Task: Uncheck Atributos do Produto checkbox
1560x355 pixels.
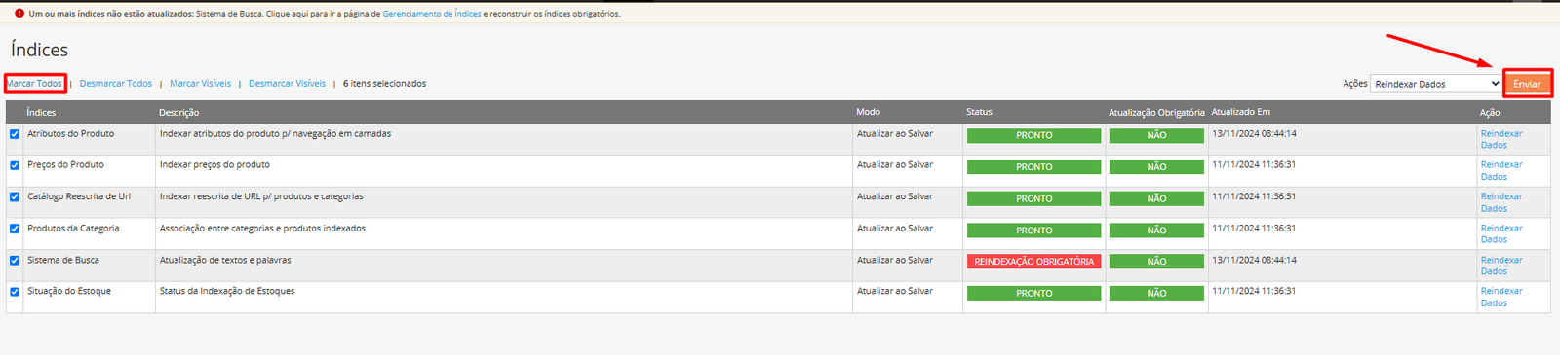Action: click(x=15, y=134)
